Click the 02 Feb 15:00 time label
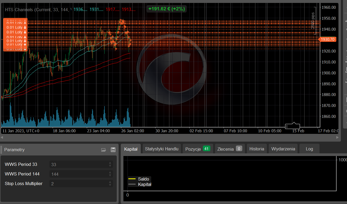Image resolution: width=347 pixels, height=204 pixels. click(201, 131)
